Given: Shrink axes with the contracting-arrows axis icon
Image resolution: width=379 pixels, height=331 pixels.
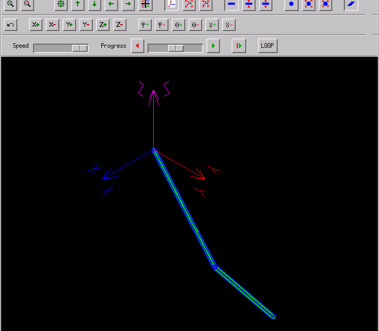Looking at the screenshot, I should point(206,4).
